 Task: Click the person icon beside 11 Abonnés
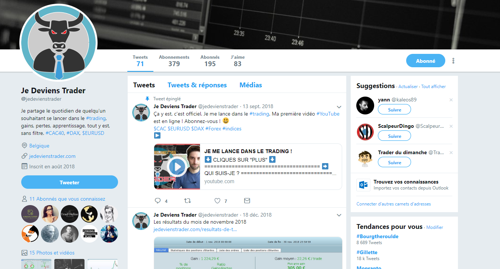[25, 199]
